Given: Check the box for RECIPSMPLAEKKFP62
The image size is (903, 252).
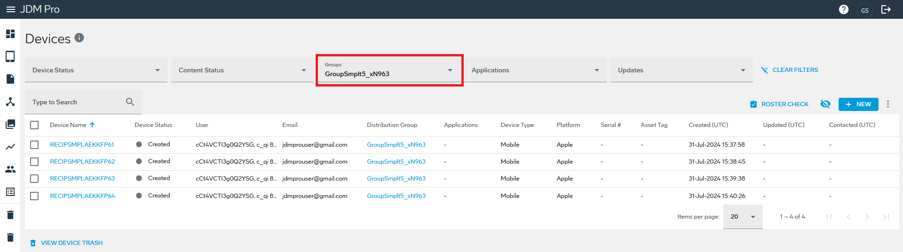Looking at the screenshot, I should click(x=34, y=162).
